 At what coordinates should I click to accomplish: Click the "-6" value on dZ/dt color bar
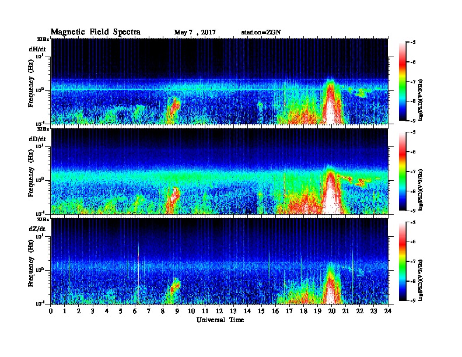point(413,242)
